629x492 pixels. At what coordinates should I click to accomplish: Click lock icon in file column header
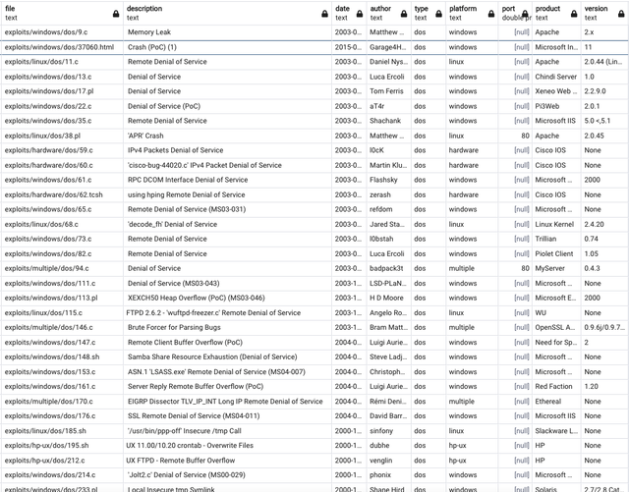[x=116, y=14]
